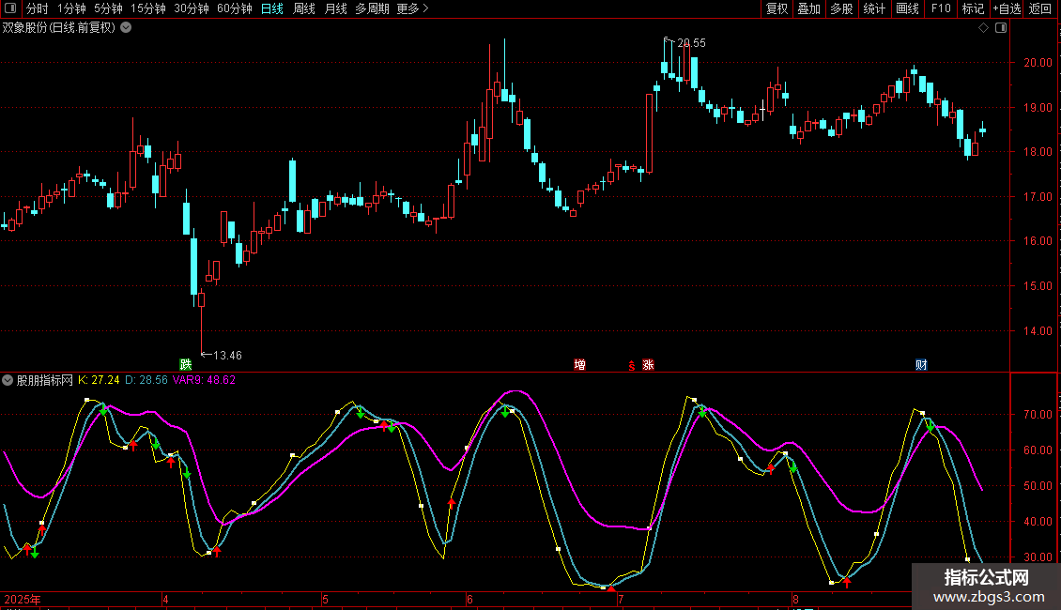Image resolution: width=1061 pixels, height=610 pixels.
Task: Open F10 company information
Action: 941,9
